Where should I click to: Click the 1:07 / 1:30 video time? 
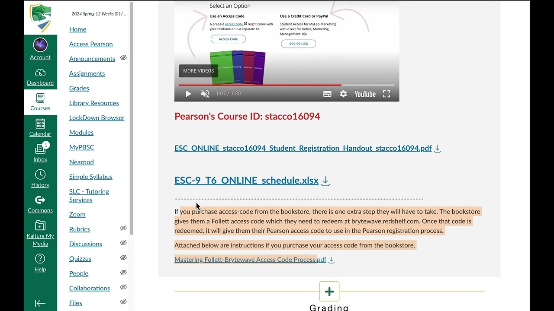(228, 94)
